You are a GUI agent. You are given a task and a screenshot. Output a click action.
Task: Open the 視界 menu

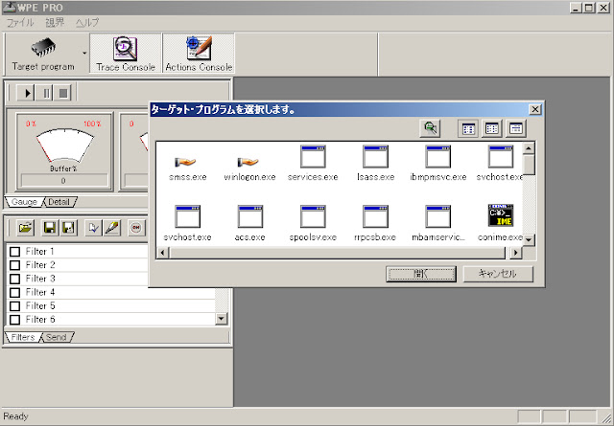pyautogui.click(x=55, y=23)
